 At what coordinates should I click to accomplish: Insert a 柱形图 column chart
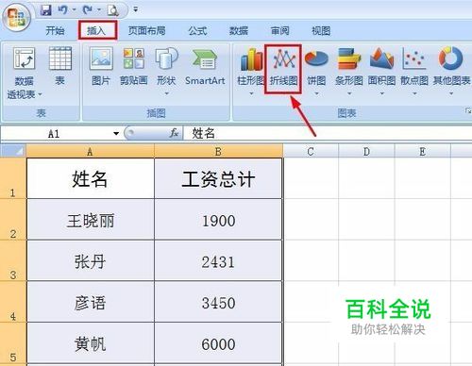click(x=251, y=71)
